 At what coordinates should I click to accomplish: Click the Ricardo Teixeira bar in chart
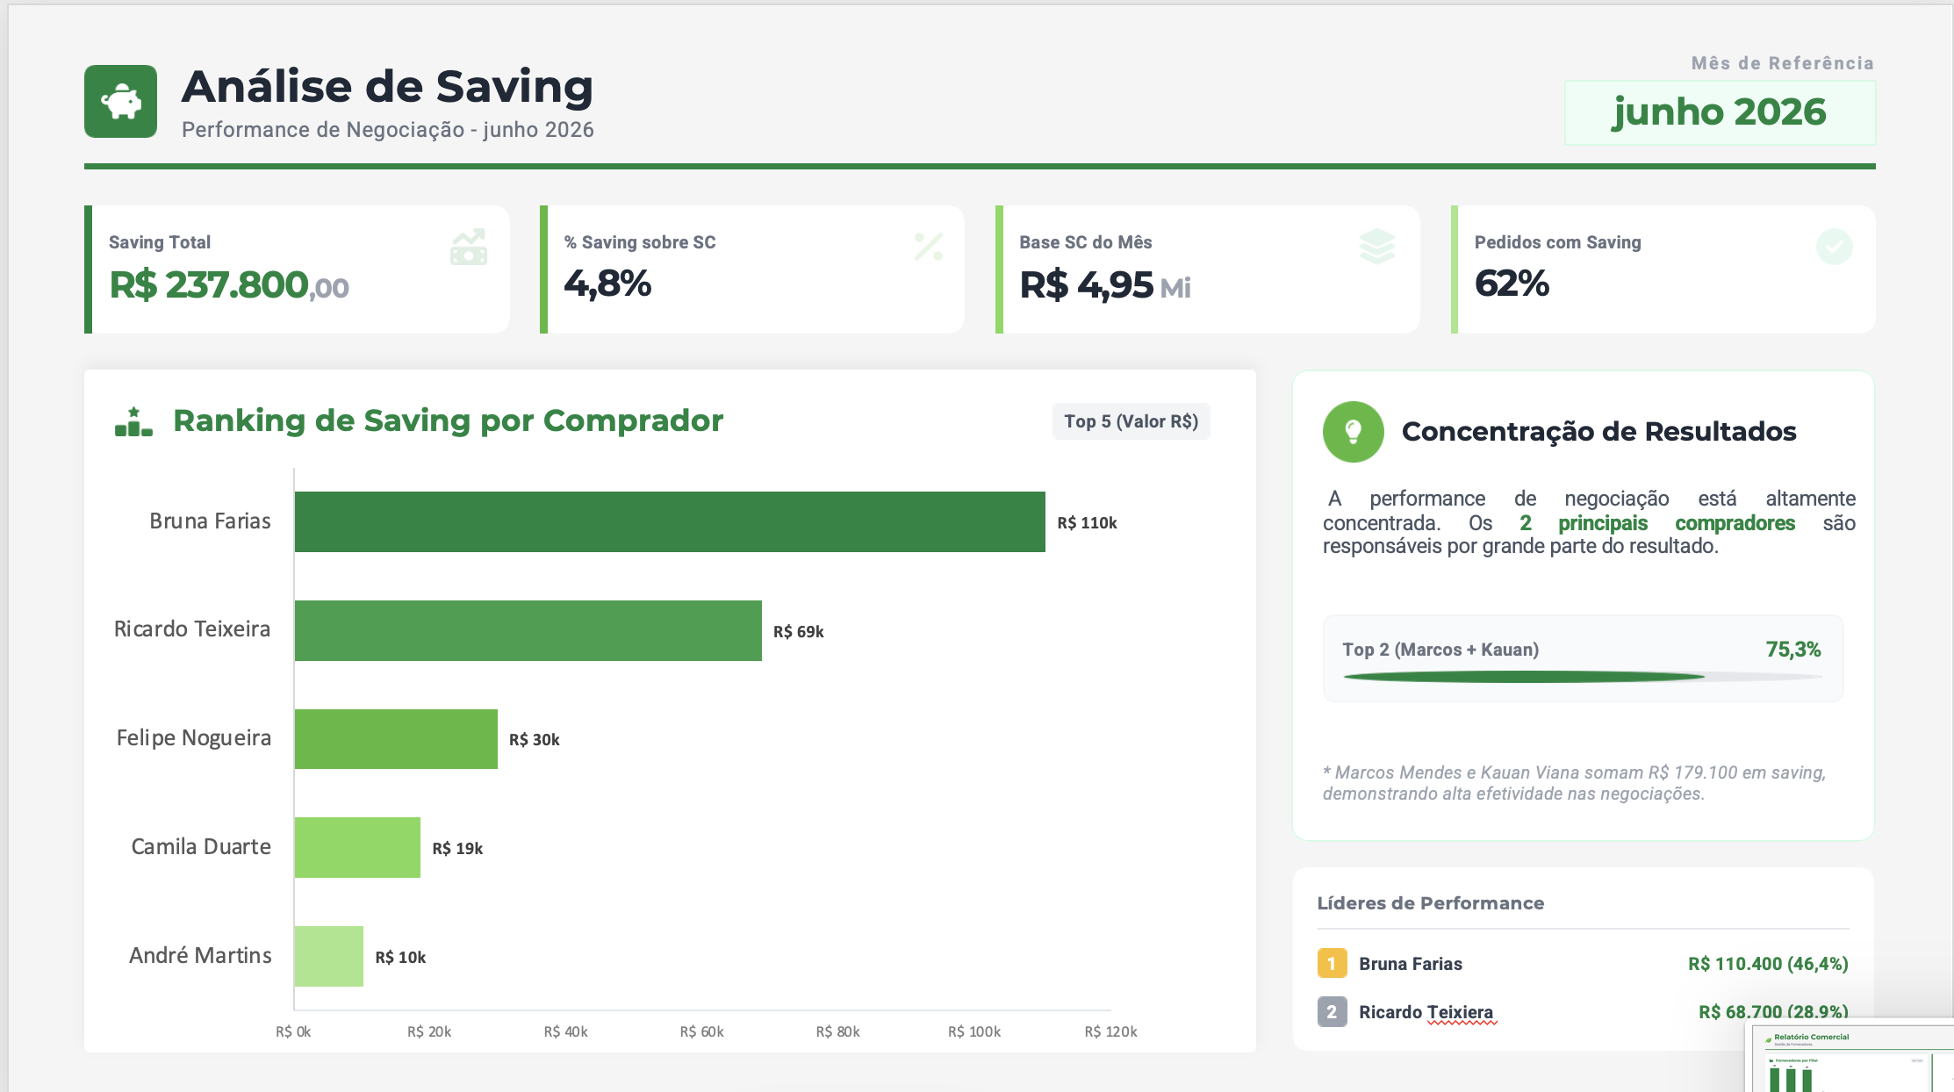pyautogui.click(x=528, y=630)
